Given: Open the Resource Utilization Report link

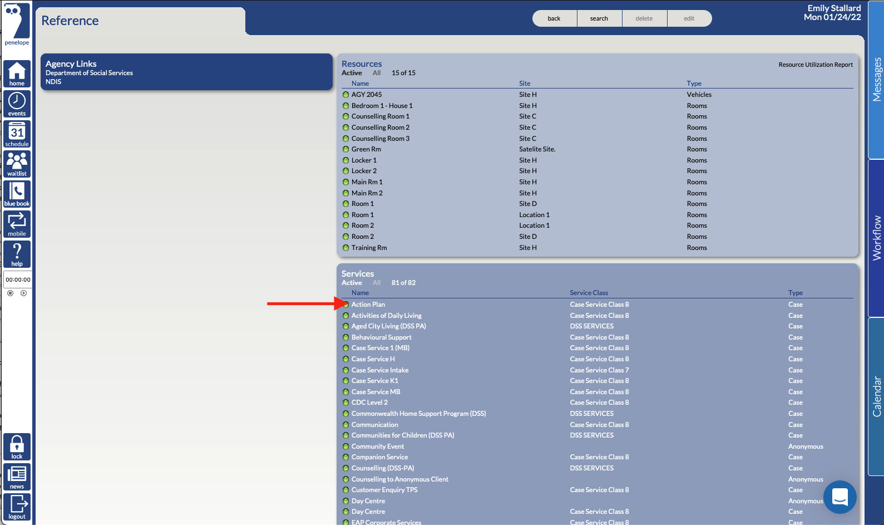Looking at the screenshot, I should tap(816, 65).
